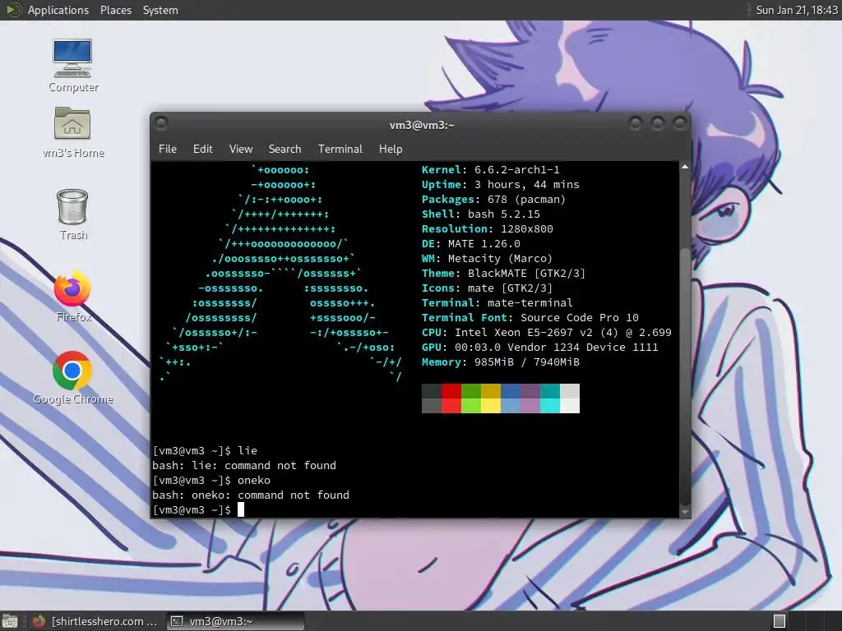Minimize the terminal window
842x631 pixels.
636,124
